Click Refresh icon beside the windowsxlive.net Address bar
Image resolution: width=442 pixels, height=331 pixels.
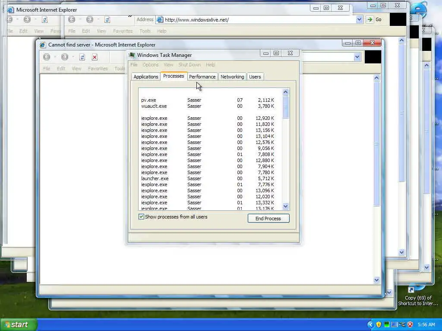(107, 20)
